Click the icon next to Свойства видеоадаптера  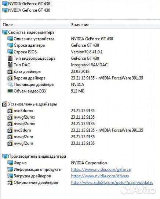[5, 32]
